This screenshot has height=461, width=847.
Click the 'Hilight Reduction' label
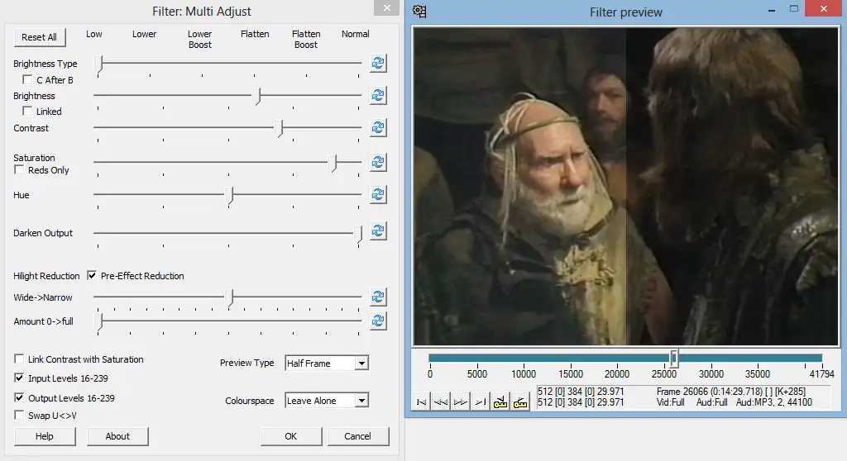click(x=46, y=276)
